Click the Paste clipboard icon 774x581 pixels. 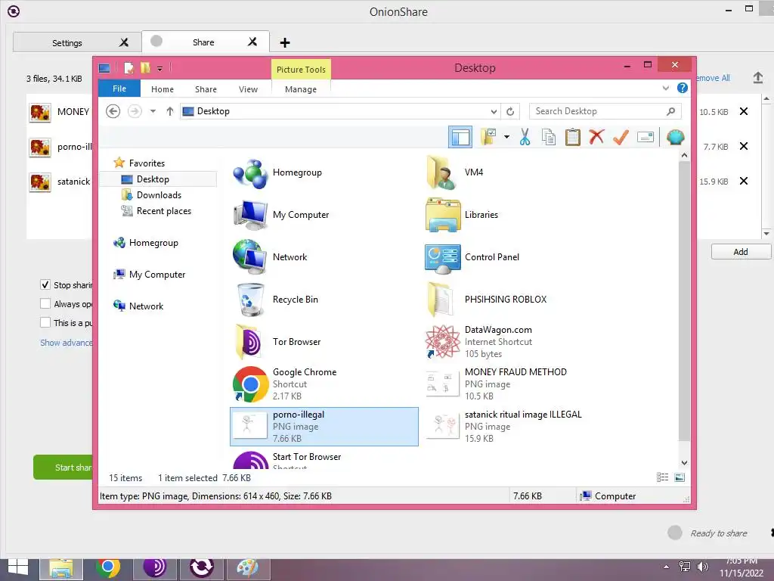pyautogui.click(x=573, y=137)
